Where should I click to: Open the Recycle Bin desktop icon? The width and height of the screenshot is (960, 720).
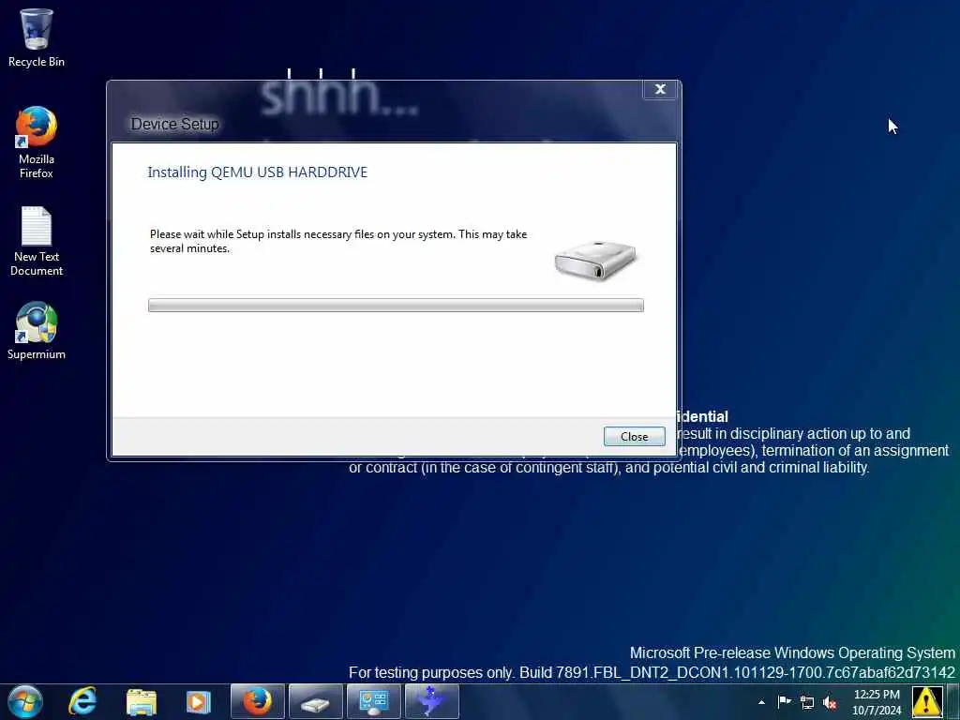(x=37, y=37)
